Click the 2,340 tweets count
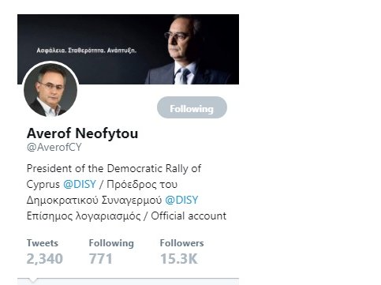Image resolution: width=381 pixels, height=285 pixels. point(45,259)
